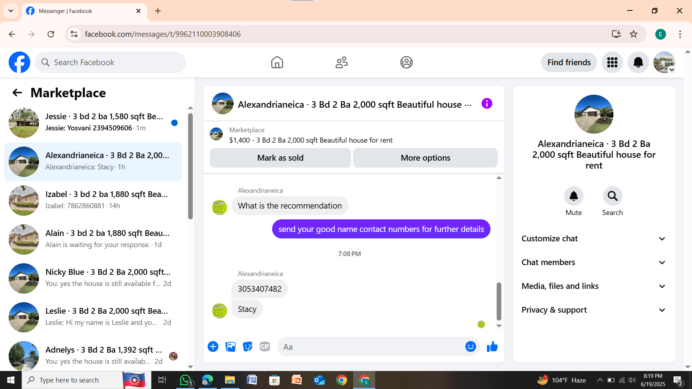Focus the message text box
Image resolution: width=692 pixels, height=389 pixels.
click(x=371, y=346)
